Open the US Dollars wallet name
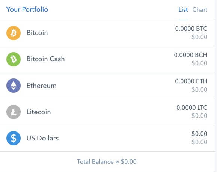Screen dimensions: 217x172 click(42, 138)
